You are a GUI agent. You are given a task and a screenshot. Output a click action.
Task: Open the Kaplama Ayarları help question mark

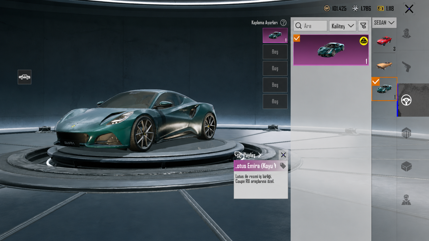click(283, 23)
